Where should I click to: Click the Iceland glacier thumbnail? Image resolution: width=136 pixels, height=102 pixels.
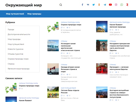[x=53, y=45]
